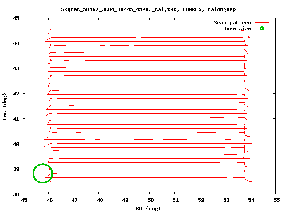Click the Dec axis tick label 43
The height and width of the screenshot is (213, 285).
16,68
